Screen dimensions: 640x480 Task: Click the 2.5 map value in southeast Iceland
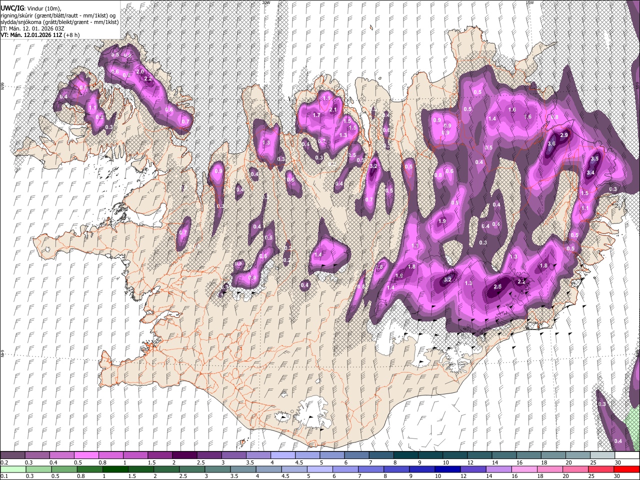click(x=497, y=287)
